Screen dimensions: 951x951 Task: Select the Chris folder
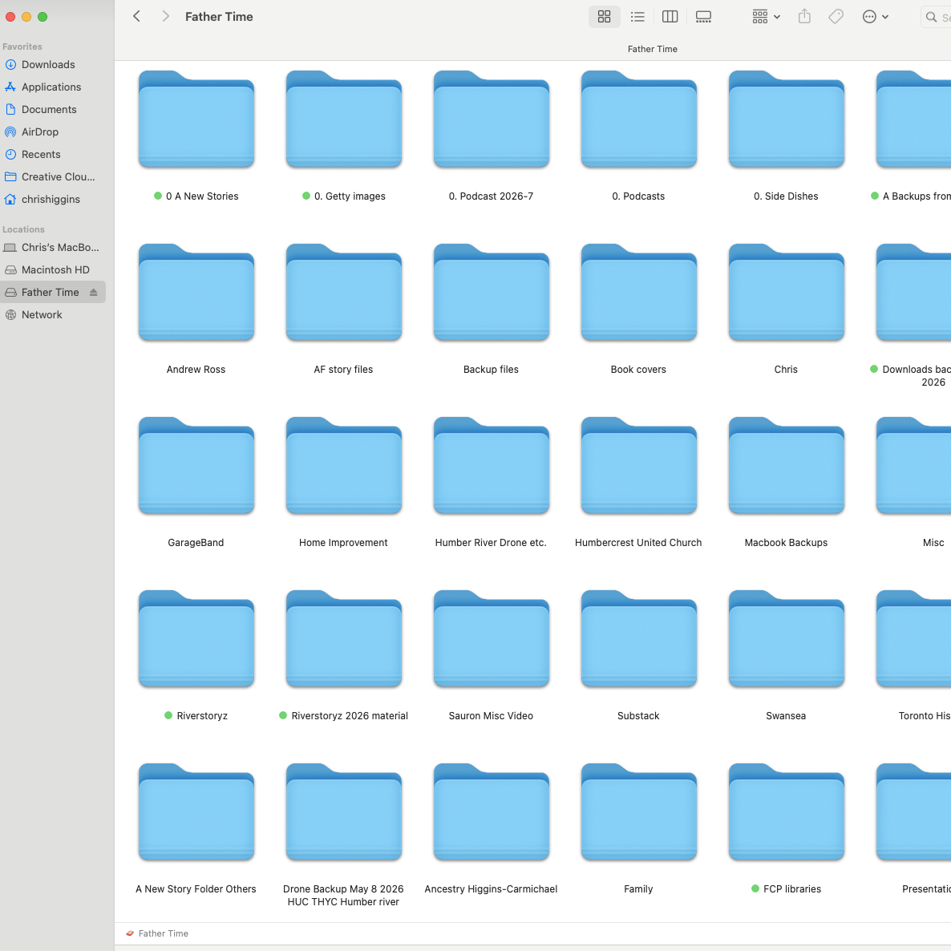[x=786, y=293]
